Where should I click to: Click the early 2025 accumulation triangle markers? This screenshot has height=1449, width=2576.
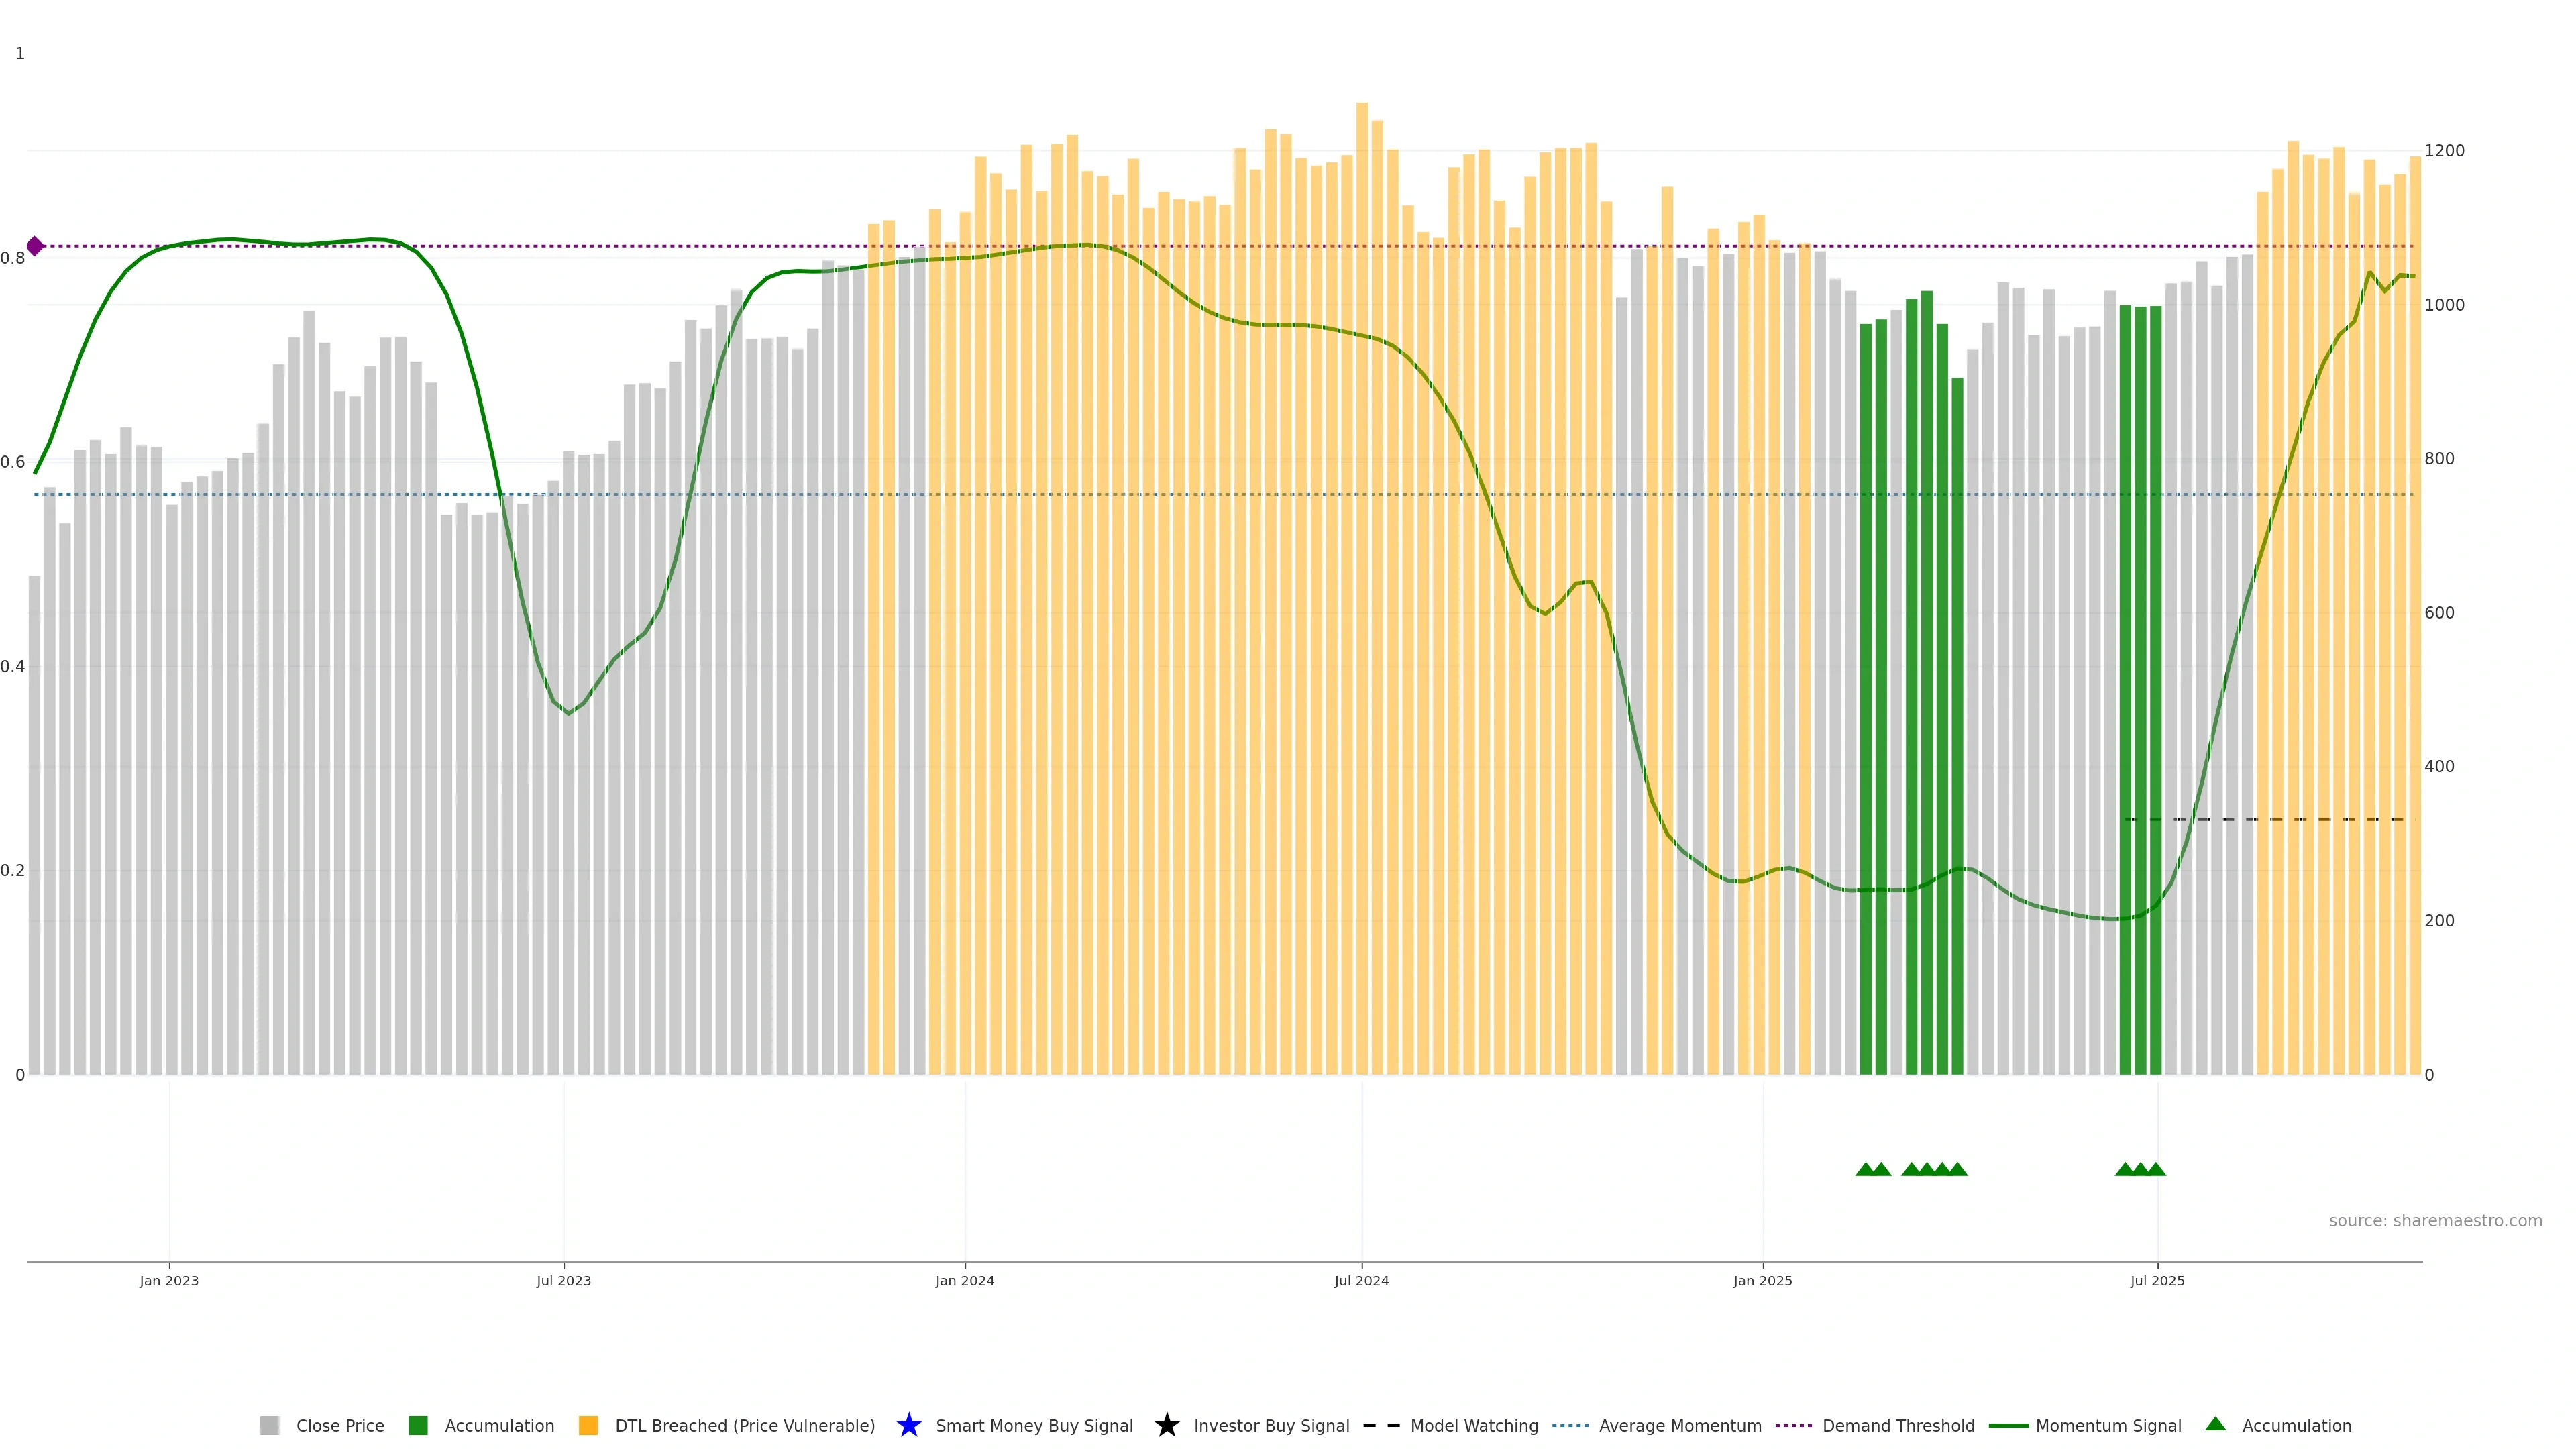coord(1911,1169)
